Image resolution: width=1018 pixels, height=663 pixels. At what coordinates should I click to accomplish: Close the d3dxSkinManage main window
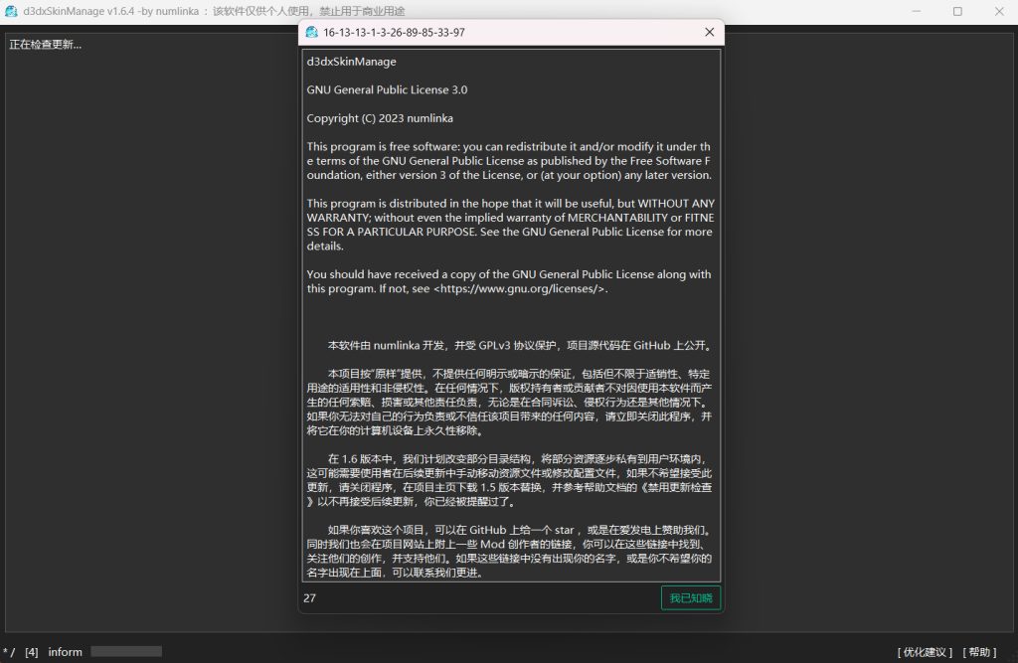[x=998, y=11]
